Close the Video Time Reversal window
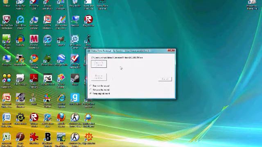 [171, 50]
